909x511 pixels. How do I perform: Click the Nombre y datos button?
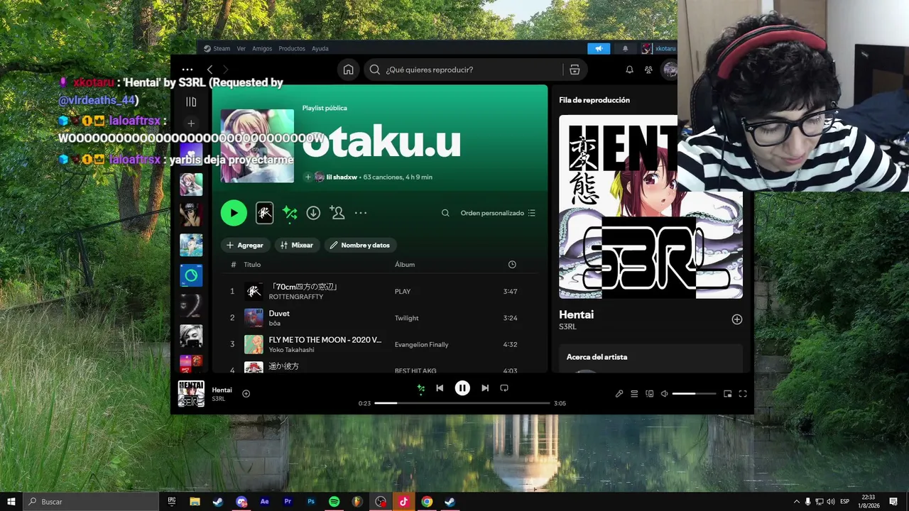pyautogui.click(x=361, y=245)
